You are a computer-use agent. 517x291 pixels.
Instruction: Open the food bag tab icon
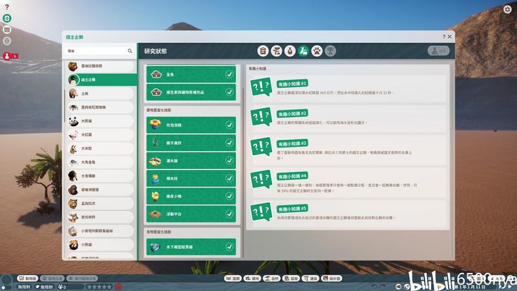(x=290, y=51)
